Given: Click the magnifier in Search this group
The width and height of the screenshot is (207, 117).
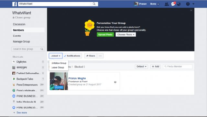Looking at the screenshot, I should [x=42, y=49].
